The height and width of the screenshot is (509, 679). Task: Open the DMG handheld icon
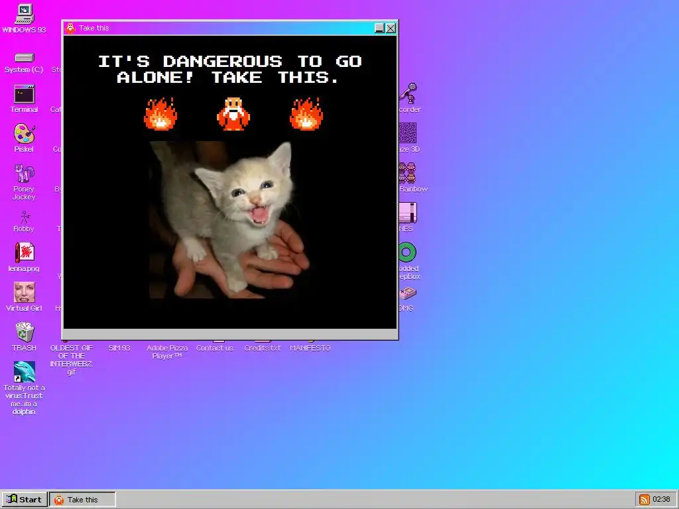408,294
